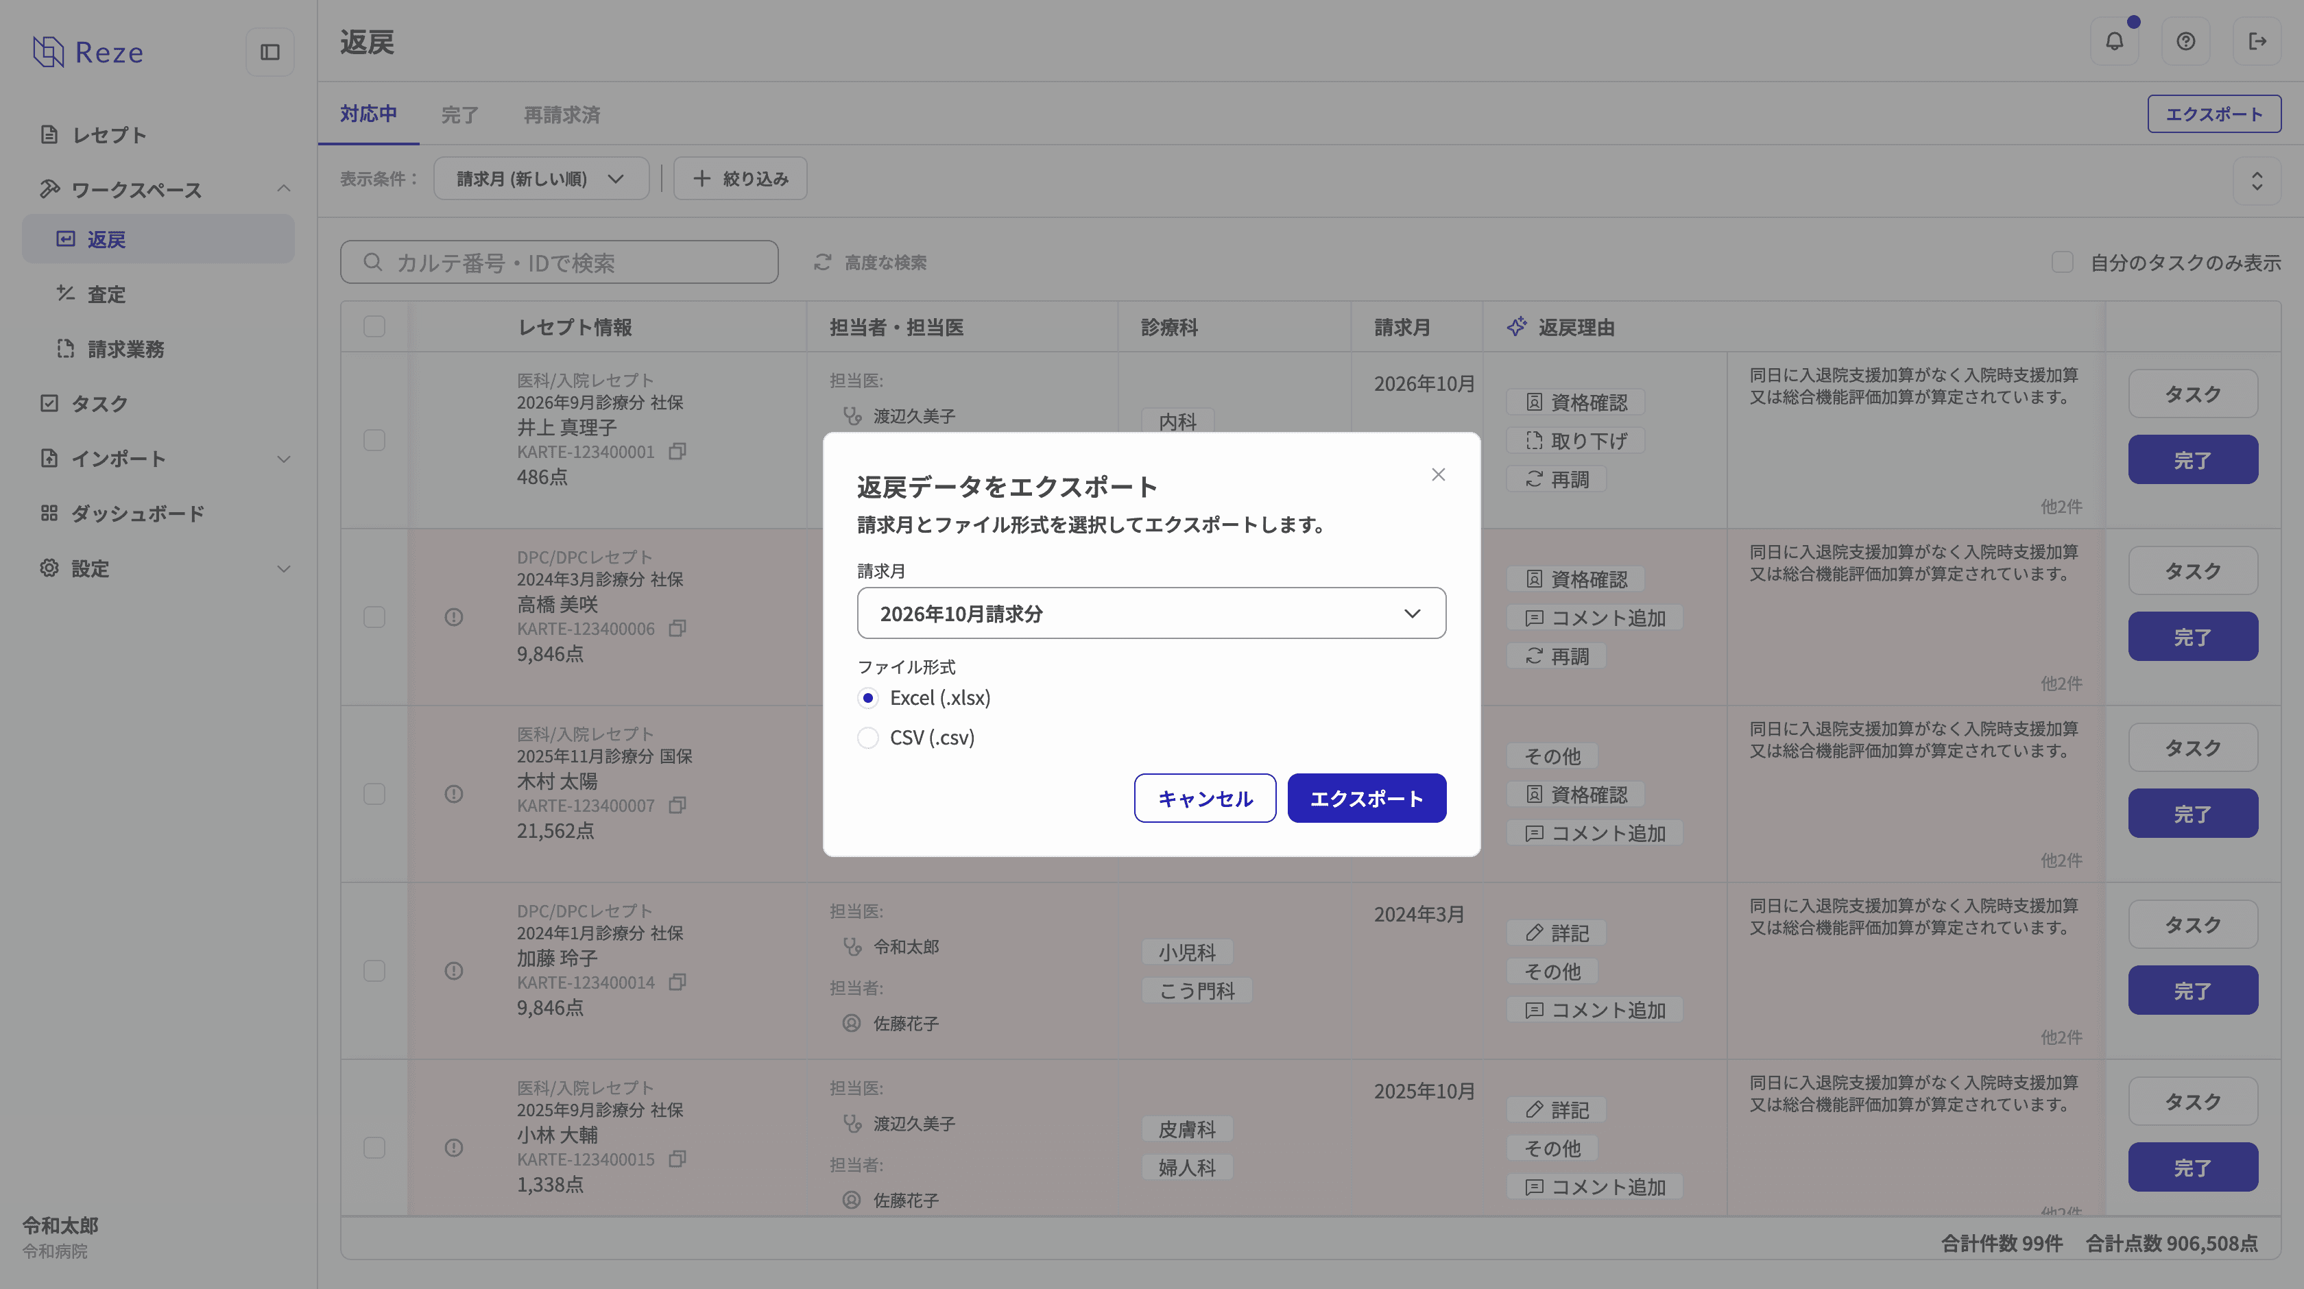Open 高度な検索 advanced search
This screenshot has height=1289, width=2304.
click(x=870, y=262)
